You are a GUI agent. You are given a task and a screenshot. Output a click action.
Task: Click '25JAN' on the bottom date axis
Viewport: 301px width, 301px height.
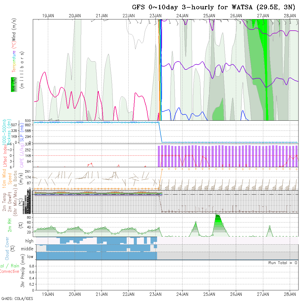tap(209, 294)
